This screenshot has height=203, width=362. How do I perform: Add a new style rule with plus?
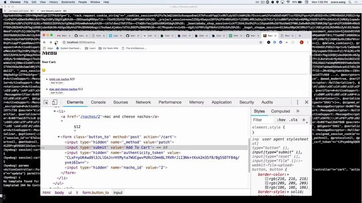304,120
